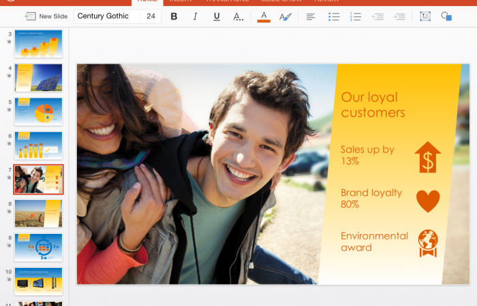Click the text alignment icon
The width and height of the screenshot is (477, 306).
coord(311,16)
